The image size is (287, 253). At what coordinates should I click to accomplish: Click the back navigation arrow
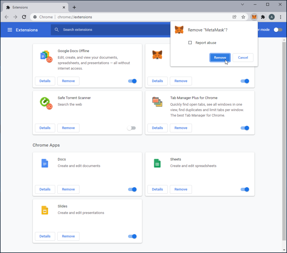click(x=7, y=17)
